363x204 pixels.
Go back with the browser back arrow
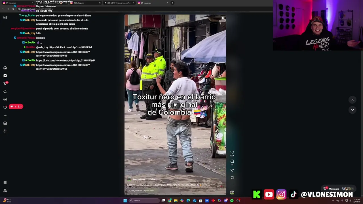pos(3,9)
